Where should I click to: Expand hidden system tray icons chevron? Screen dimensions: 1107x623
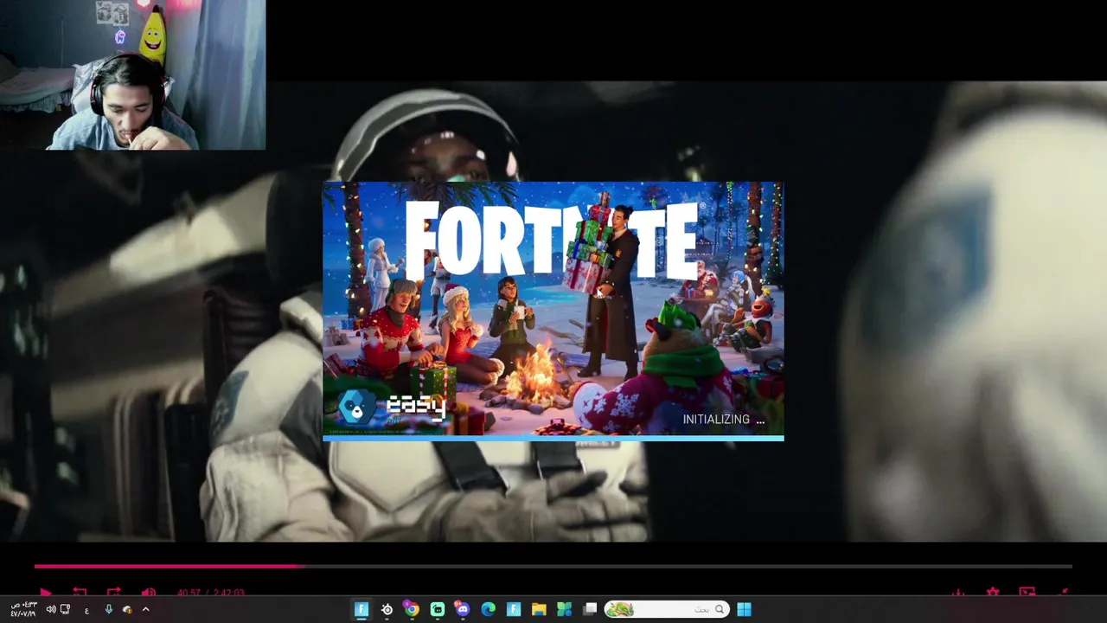(x=145, y=609)
